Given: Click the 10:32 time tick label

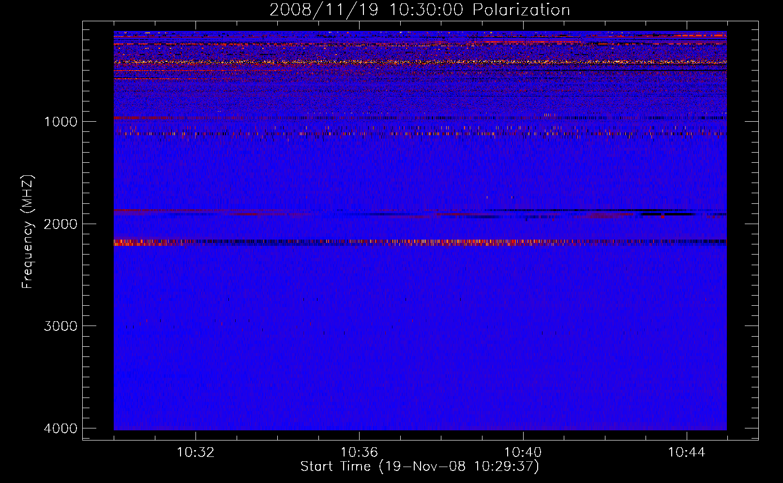Looking at the screenshot, I should pos(196,453).
